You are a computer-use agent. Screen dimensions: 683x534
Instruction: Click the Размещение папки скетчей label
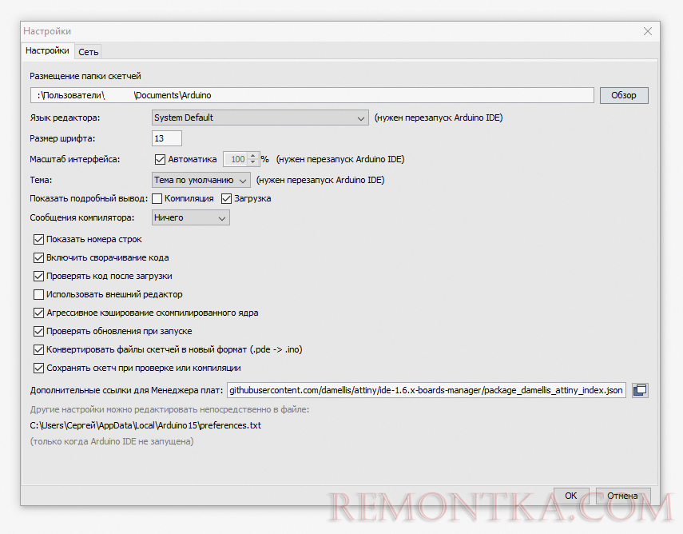click(85, 76)
